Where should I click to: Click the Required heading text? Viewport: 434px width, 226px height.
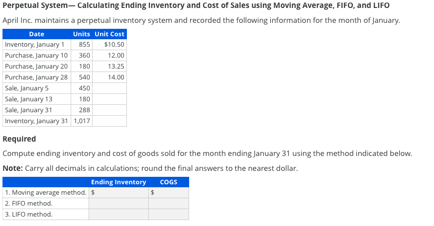coord(19,139)
